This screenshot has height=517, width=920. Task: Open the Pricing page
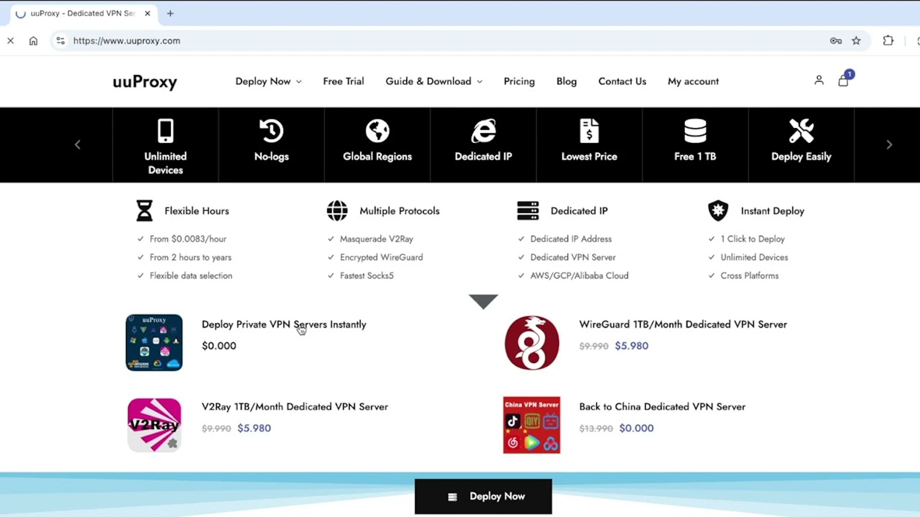tap(519, 82)
